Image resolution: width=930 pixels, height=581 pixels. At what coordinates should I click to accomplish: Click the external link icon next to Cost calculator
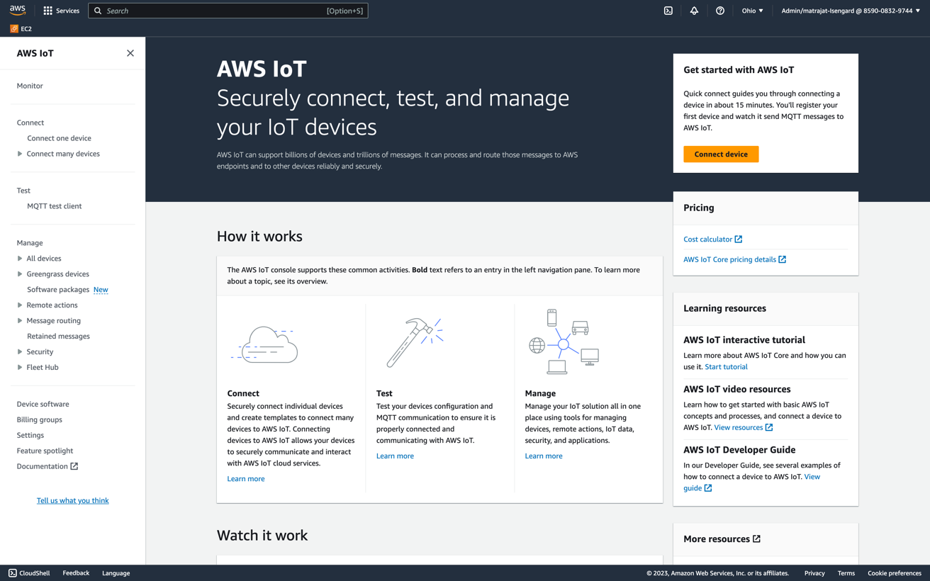coord(739,239)
